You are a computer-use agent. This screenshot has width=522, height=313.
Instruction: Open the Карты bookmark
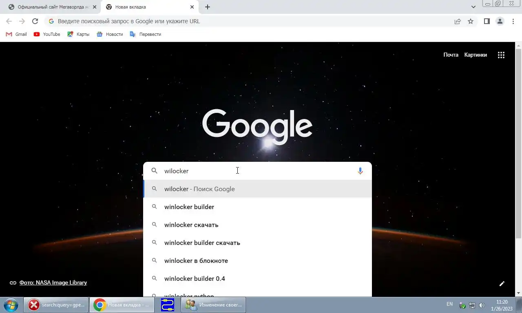click(78, 34)
